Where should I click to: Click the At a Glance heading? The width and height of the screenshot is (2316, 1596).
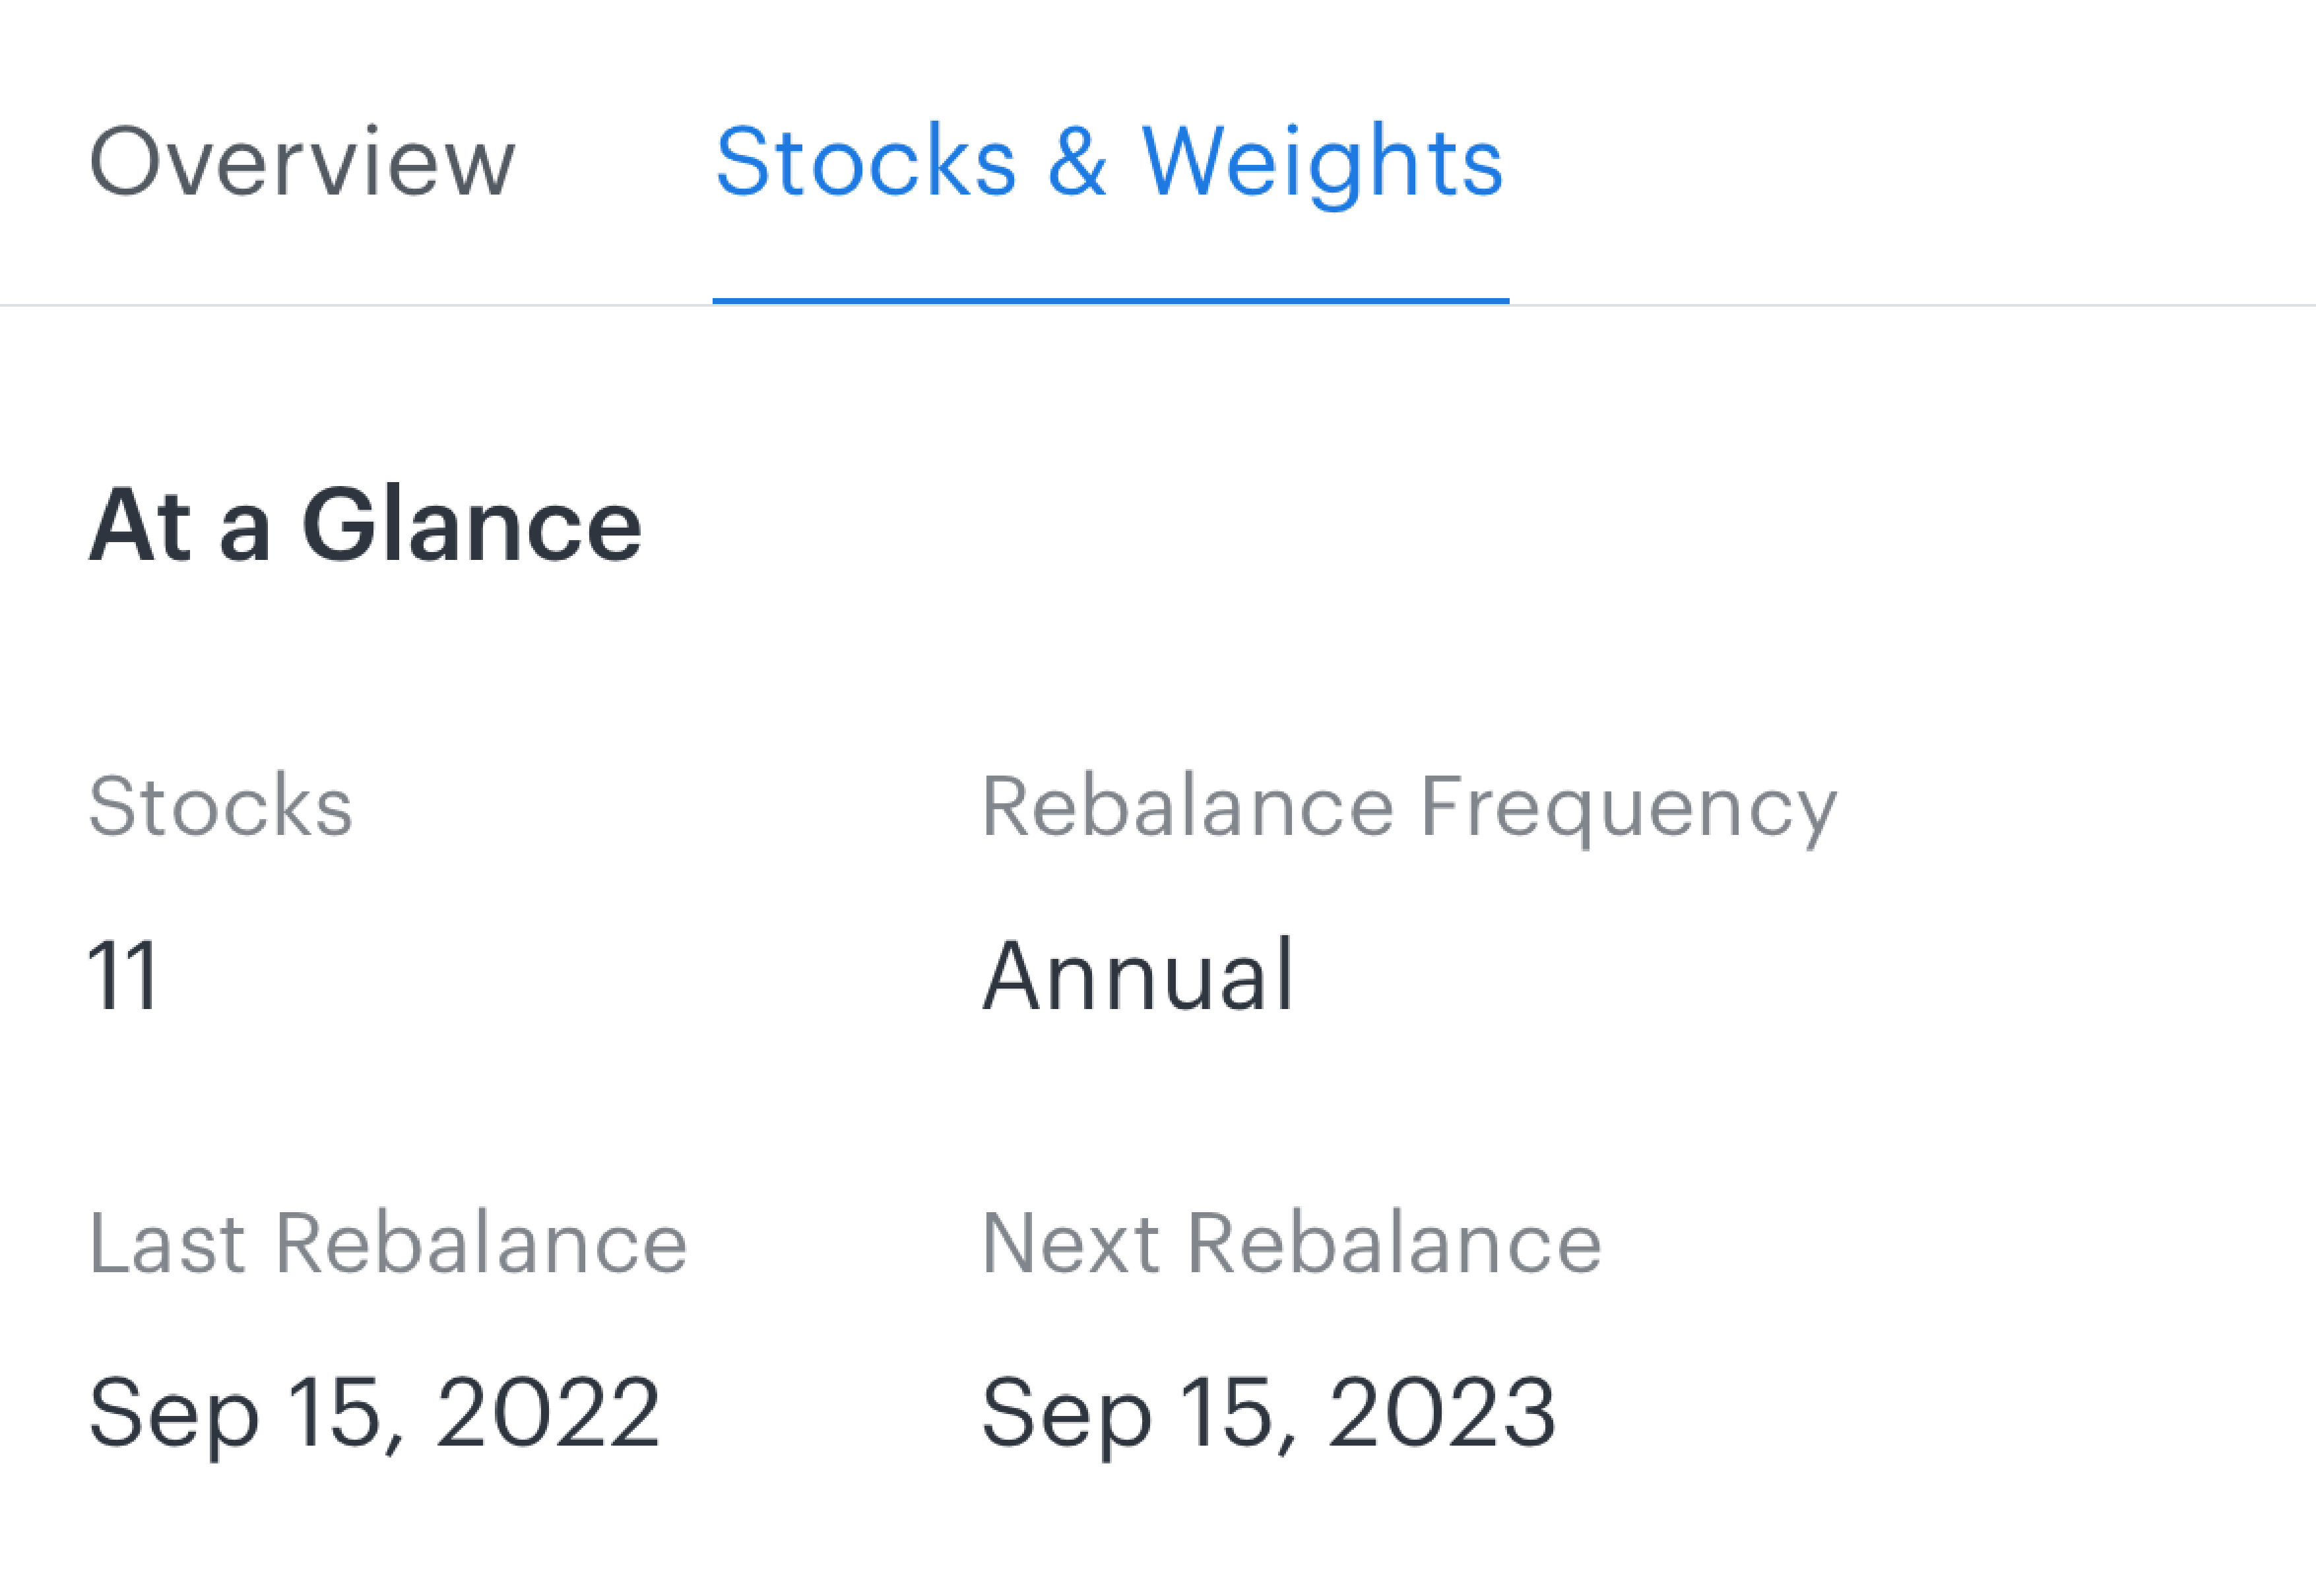click(x=365, y=525)
